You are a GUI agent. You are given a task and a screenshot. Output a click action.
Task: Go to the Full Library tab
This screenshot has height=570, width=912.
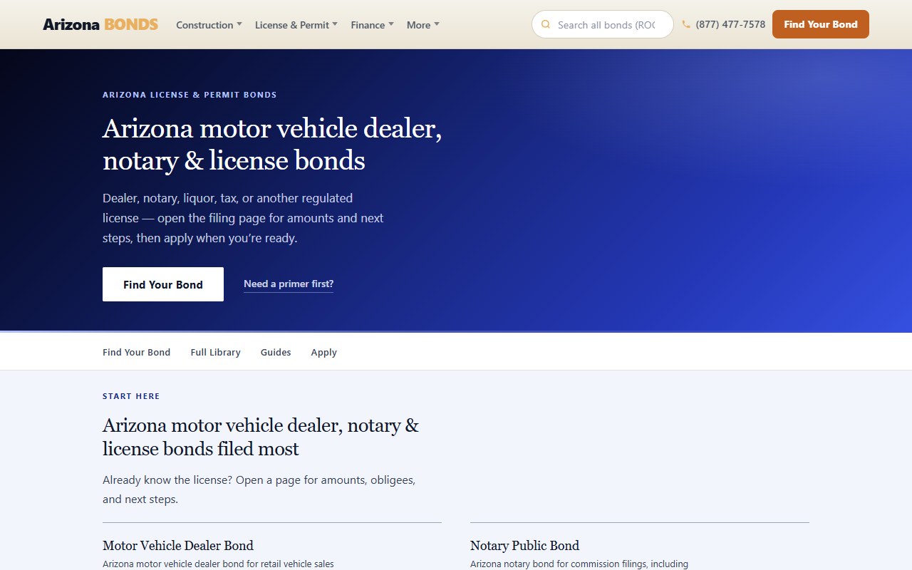[216, 352]
